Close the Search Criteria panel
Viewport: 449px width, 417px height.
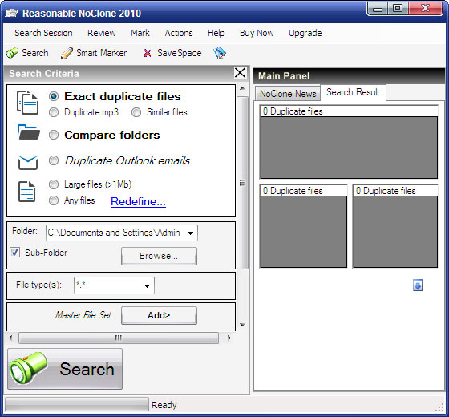(241, 73)
